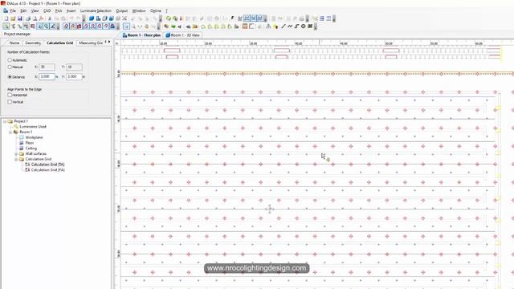Enable the Horizontal align checkbox
514x289 pixels.
(10, 95)
